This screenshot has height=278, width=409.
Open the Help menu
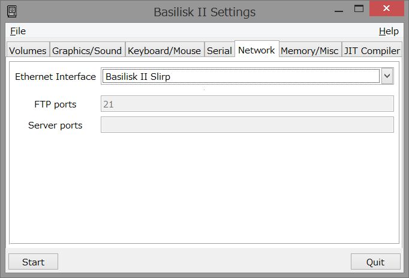point(389,31)
